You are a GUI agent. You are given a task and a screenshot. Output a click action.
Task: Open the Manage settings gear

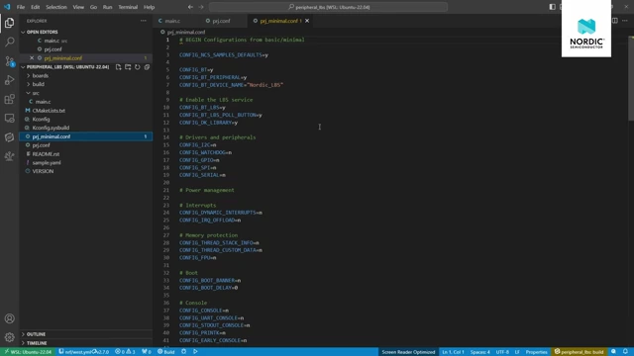(9, 337)
